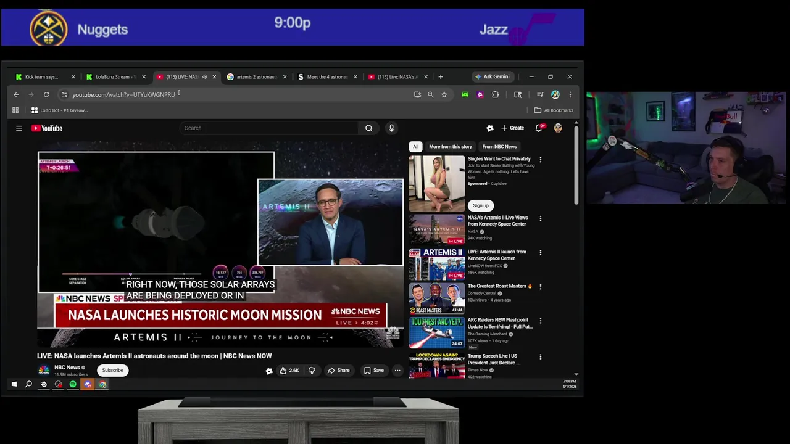Click the Sign up button on the ad
Screen dimensions: 790x444
click(x=481, y=205)
